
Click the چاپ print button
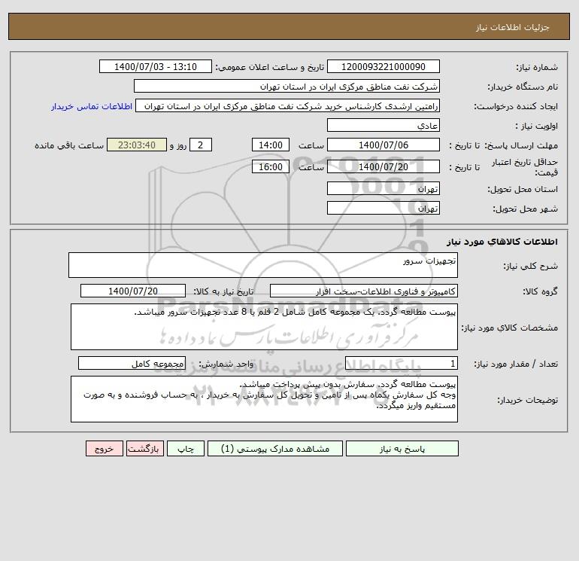click(186, 448)
